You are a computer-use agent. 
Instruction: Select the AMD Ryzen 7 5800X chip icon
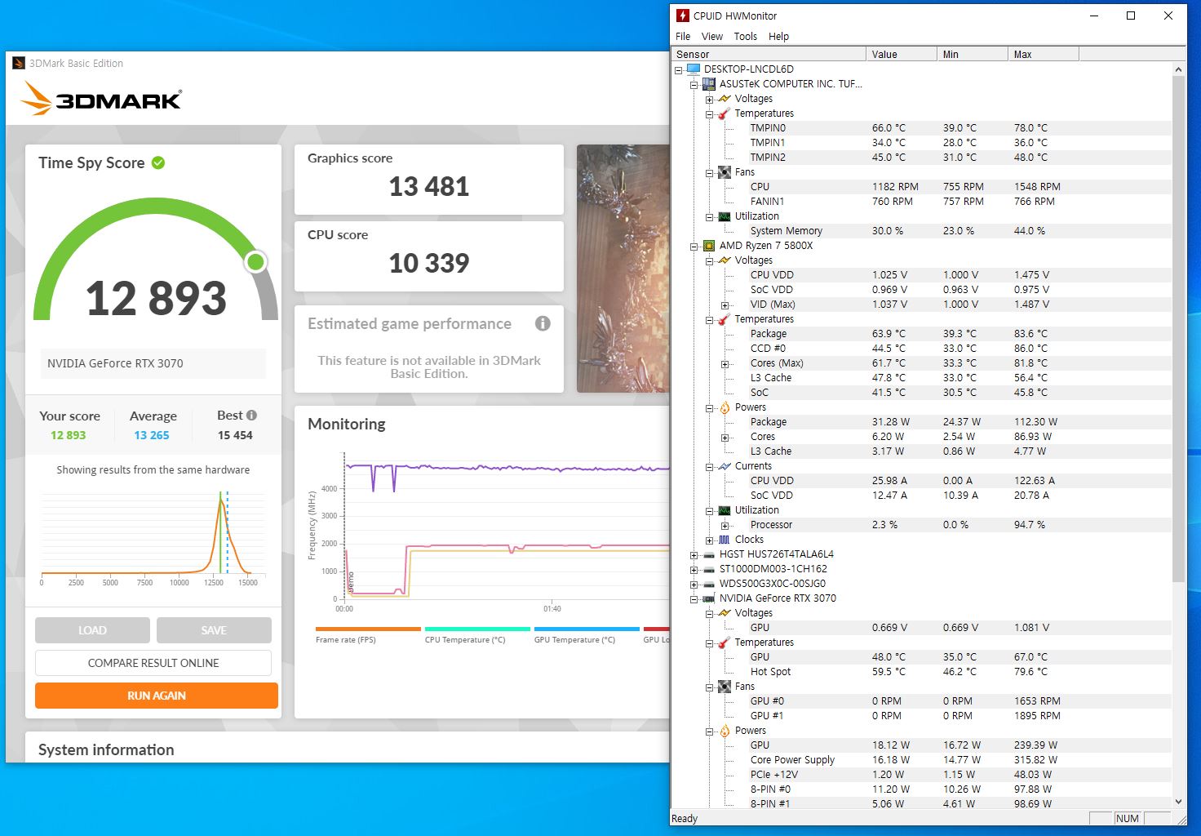[709, 246]
